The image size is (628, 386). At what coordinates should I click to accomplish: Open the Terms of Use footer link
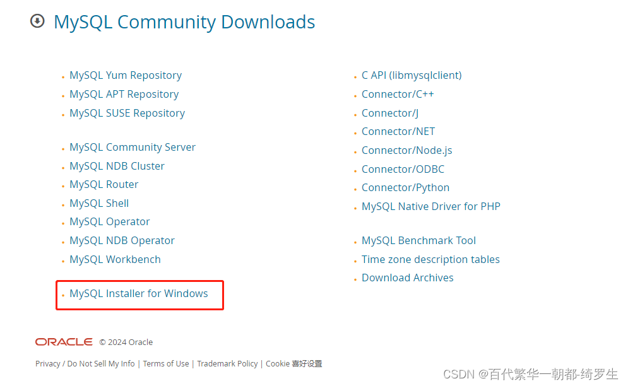(x=166, y=363)
